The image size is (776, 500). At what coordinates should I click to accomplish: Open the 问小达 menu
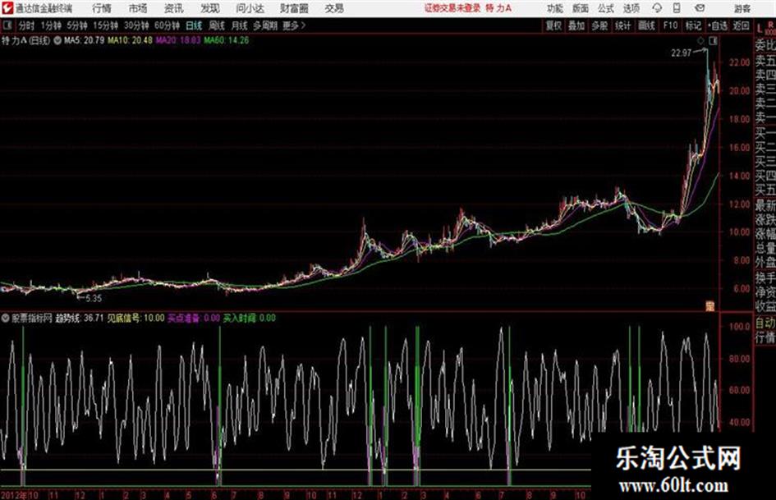point(250,8)
